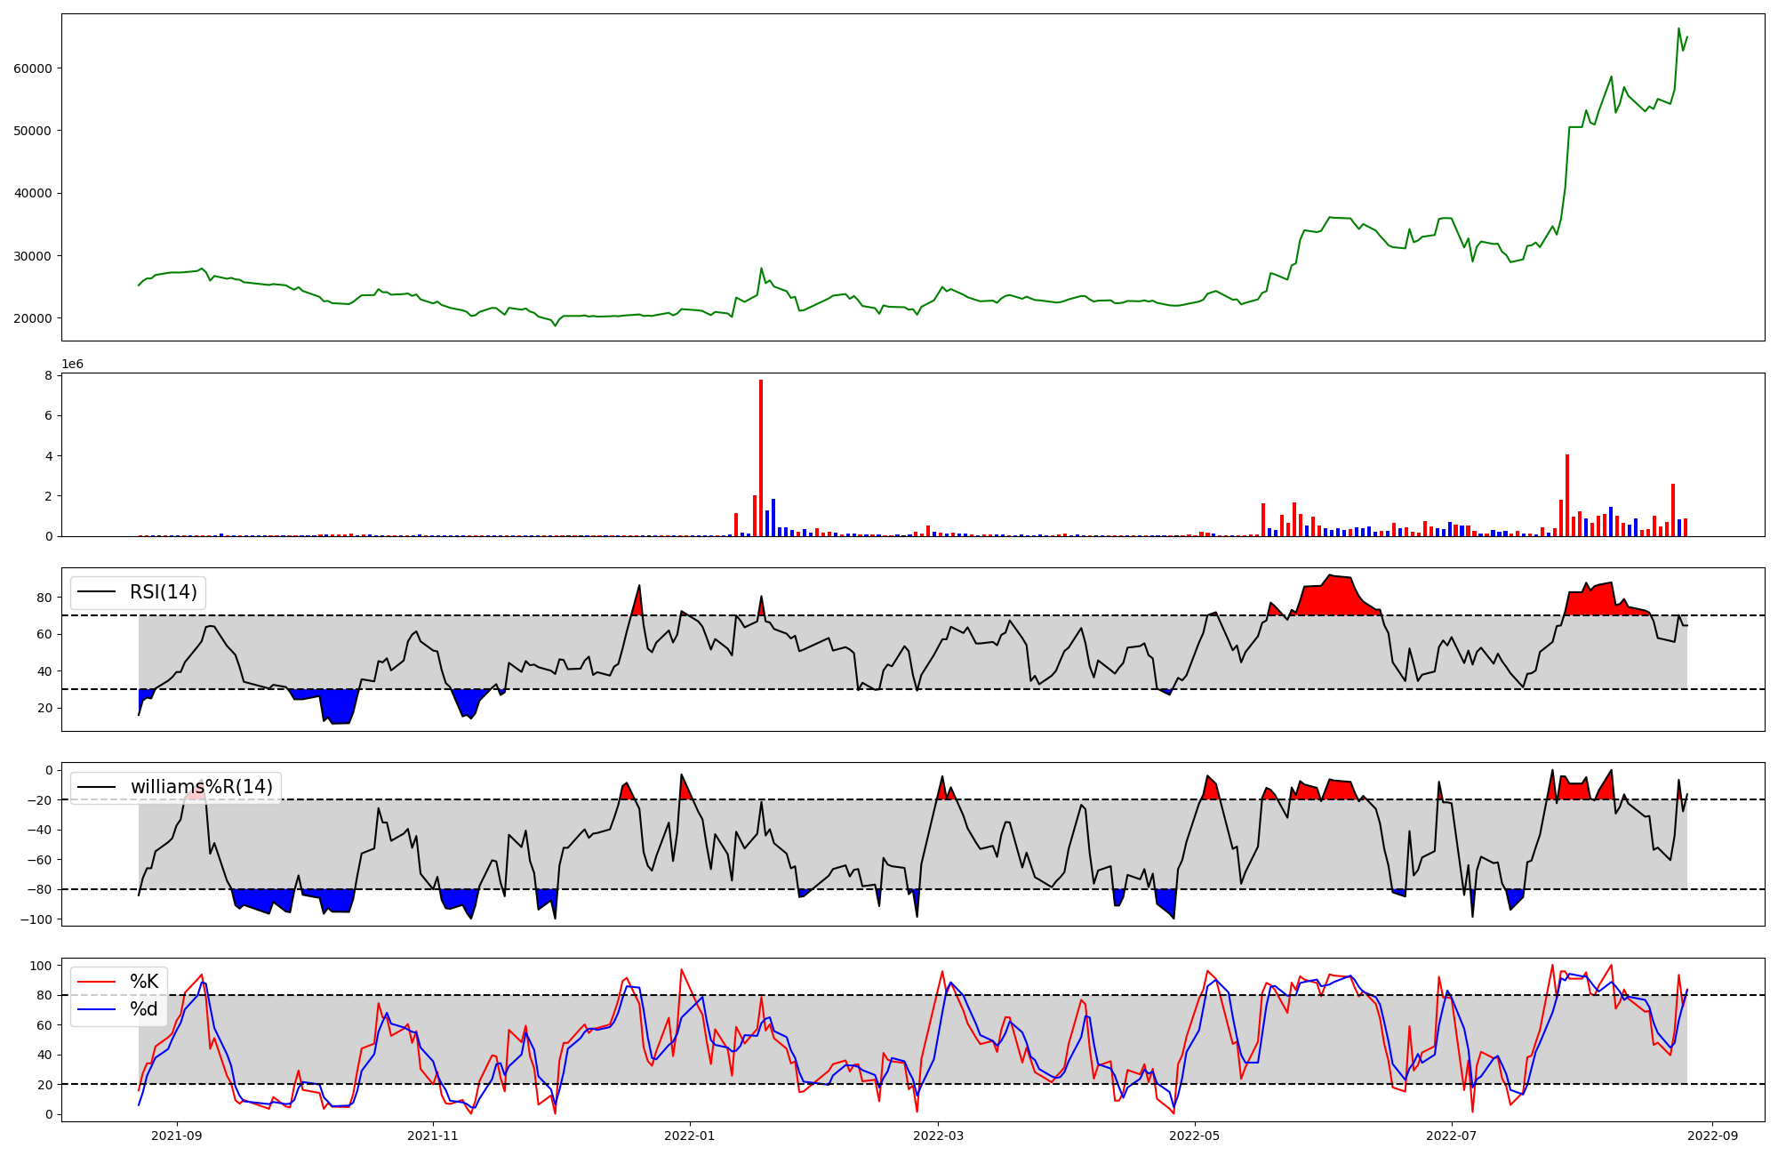The image size is (1778, 1156).
Task: Click the red %K legend line swatch
Action: pyautogui.click(x=97, y=982)
